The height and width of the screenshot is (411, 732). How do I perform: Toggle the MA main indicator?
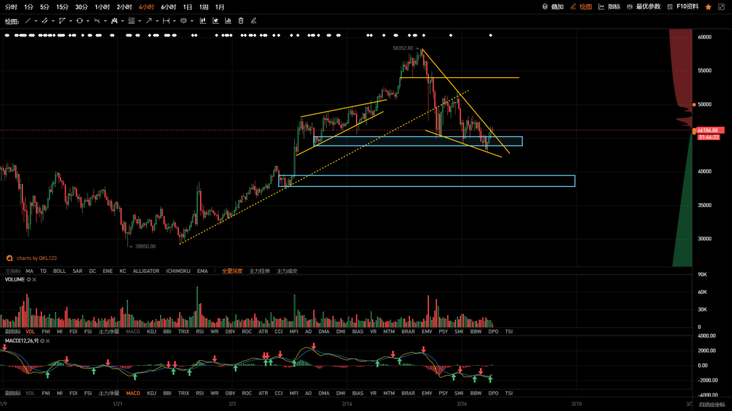(29, 271)
